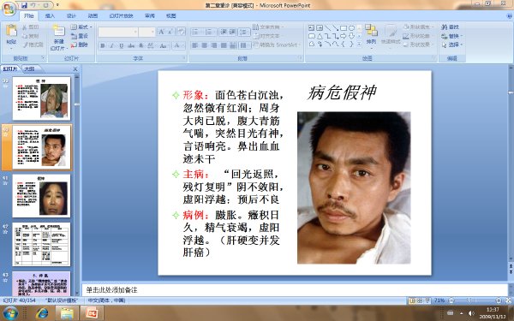The image size is (514, 321).
Task: Switch to the Insert (插入) ribbon tab
Action: (x=50, y=15)
